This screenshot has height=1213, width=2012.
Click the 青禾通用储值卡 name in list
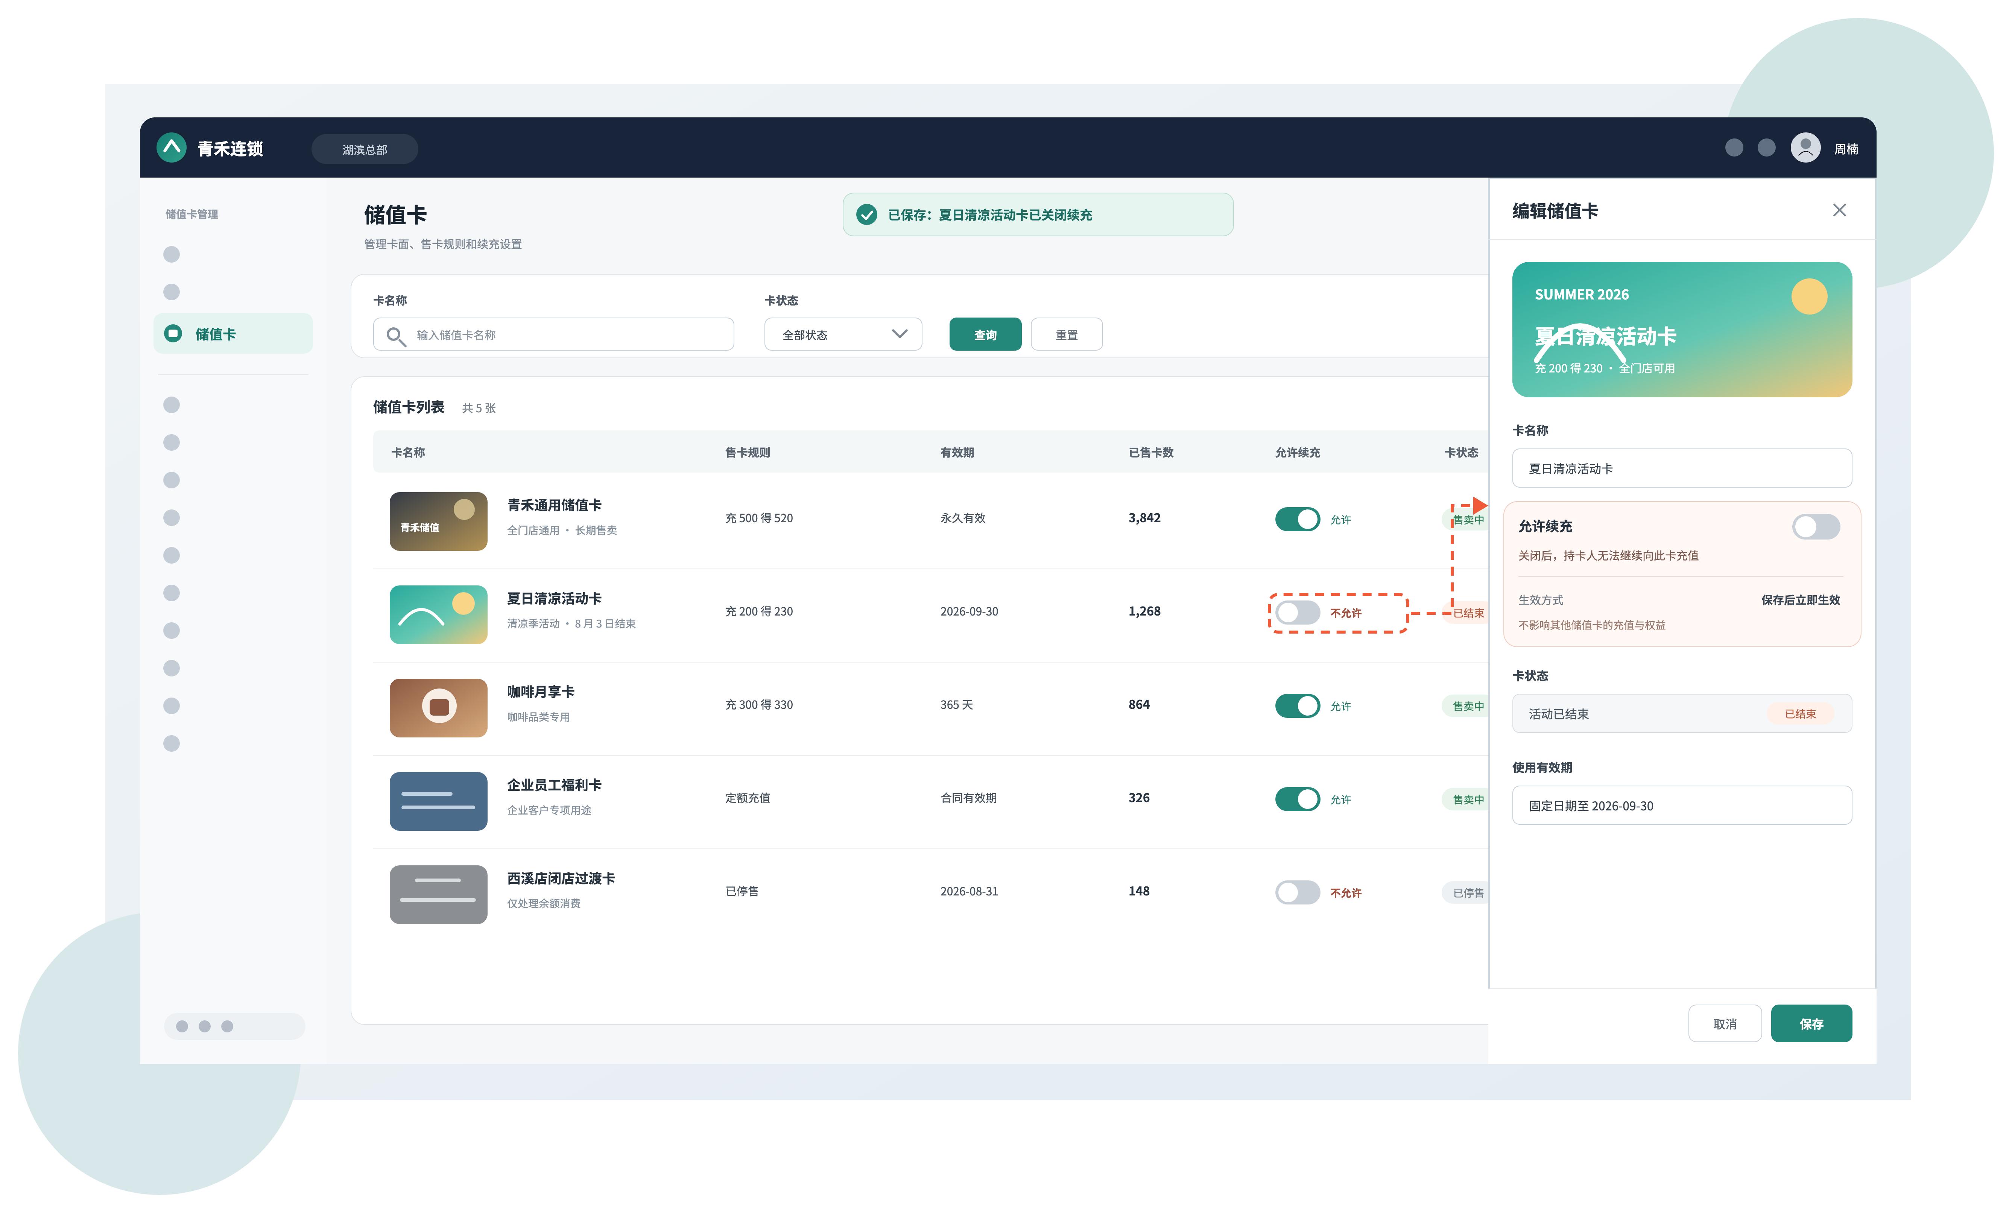coord(555,505)
